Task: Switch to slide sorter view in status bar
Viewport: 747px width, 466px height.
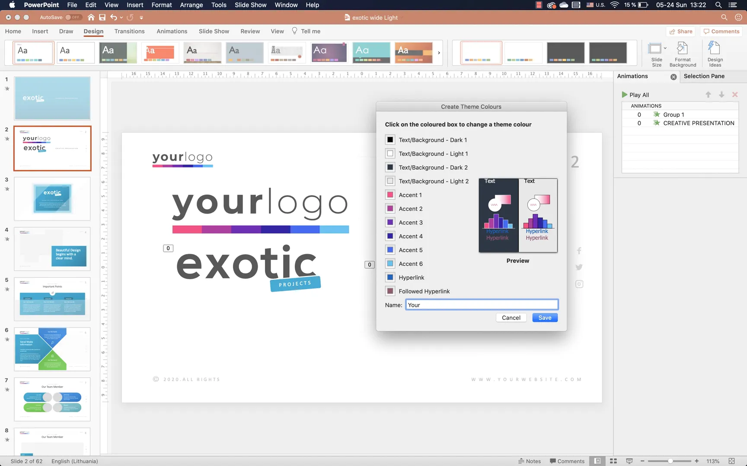Action: pyautogui.click(x=613, y=461)
